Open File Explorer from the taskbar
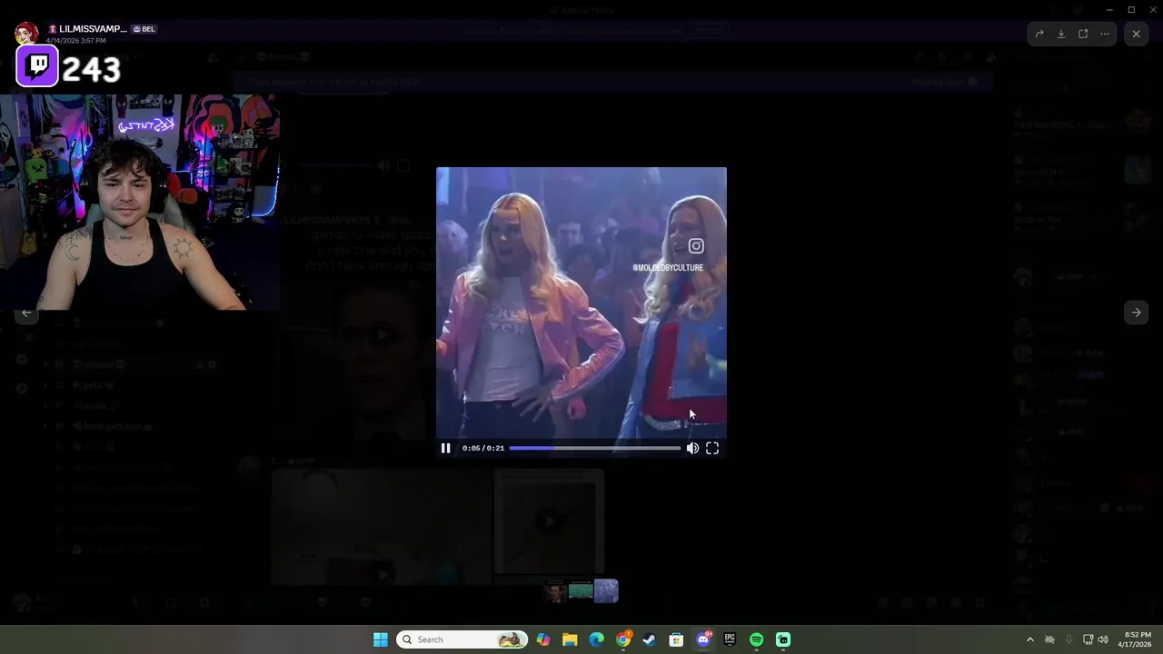The image size is (1163, 654). pyautogui.click(x=570, y=639)
